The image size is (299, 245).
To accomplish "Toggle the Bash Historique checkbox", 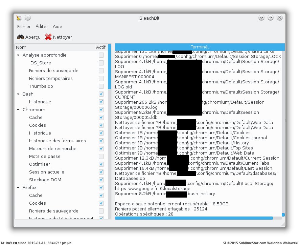I will click(101, 102).
